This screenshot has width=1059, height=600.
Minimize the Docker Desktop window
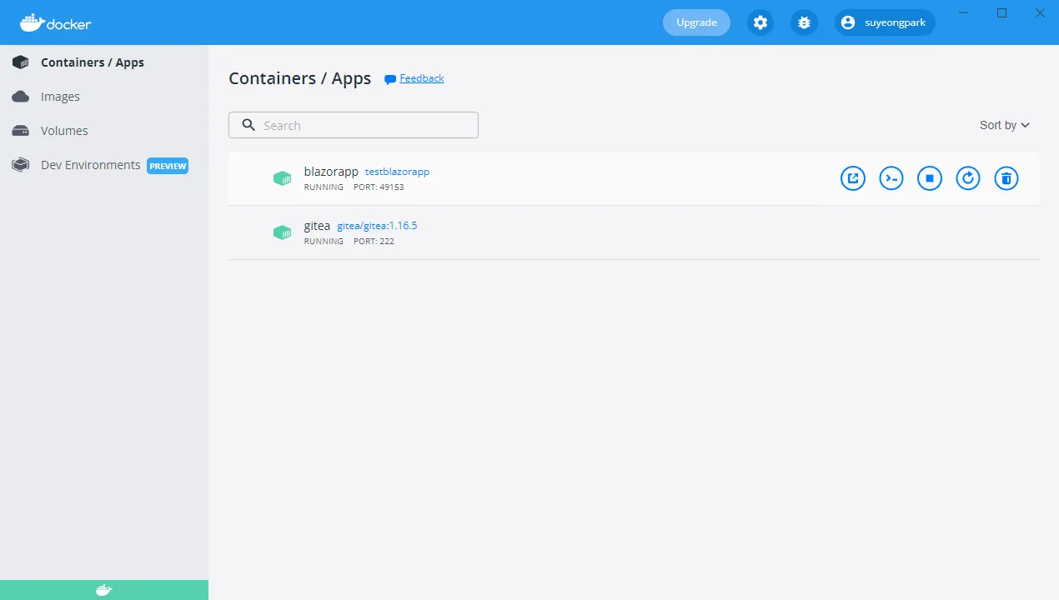(964, 12)
